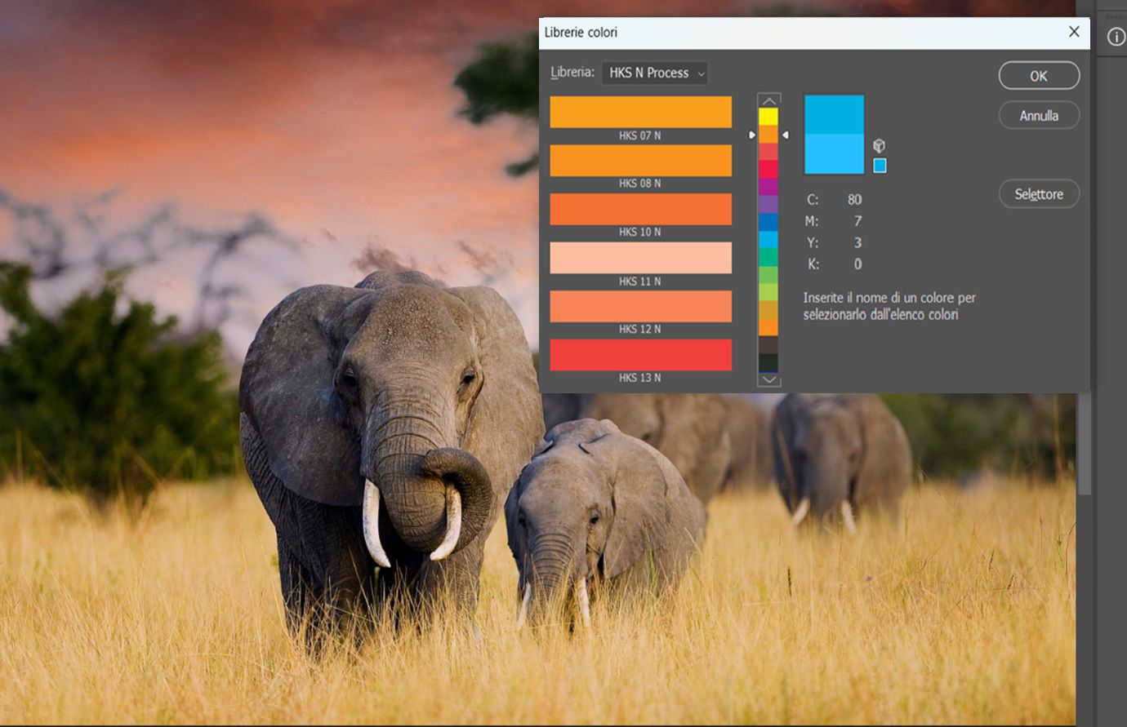Select the HKS 07 N color swatch

[640, 112]
